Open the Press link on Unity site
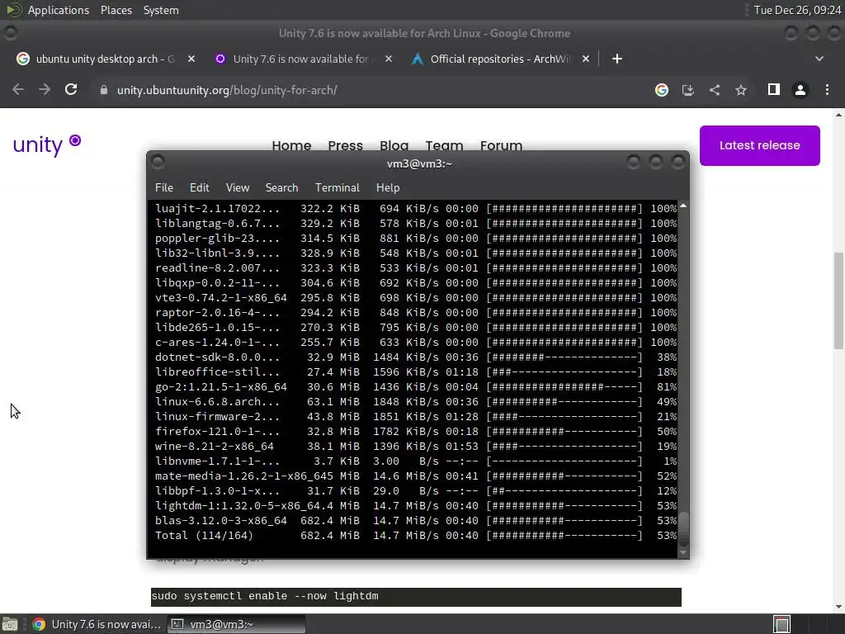This screenshot has width=845, height=634. (346, 145)
